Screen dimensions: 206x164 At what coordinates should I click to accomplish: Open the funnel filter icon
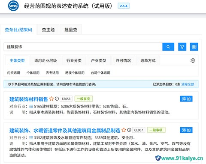click(x=182, y=47)
